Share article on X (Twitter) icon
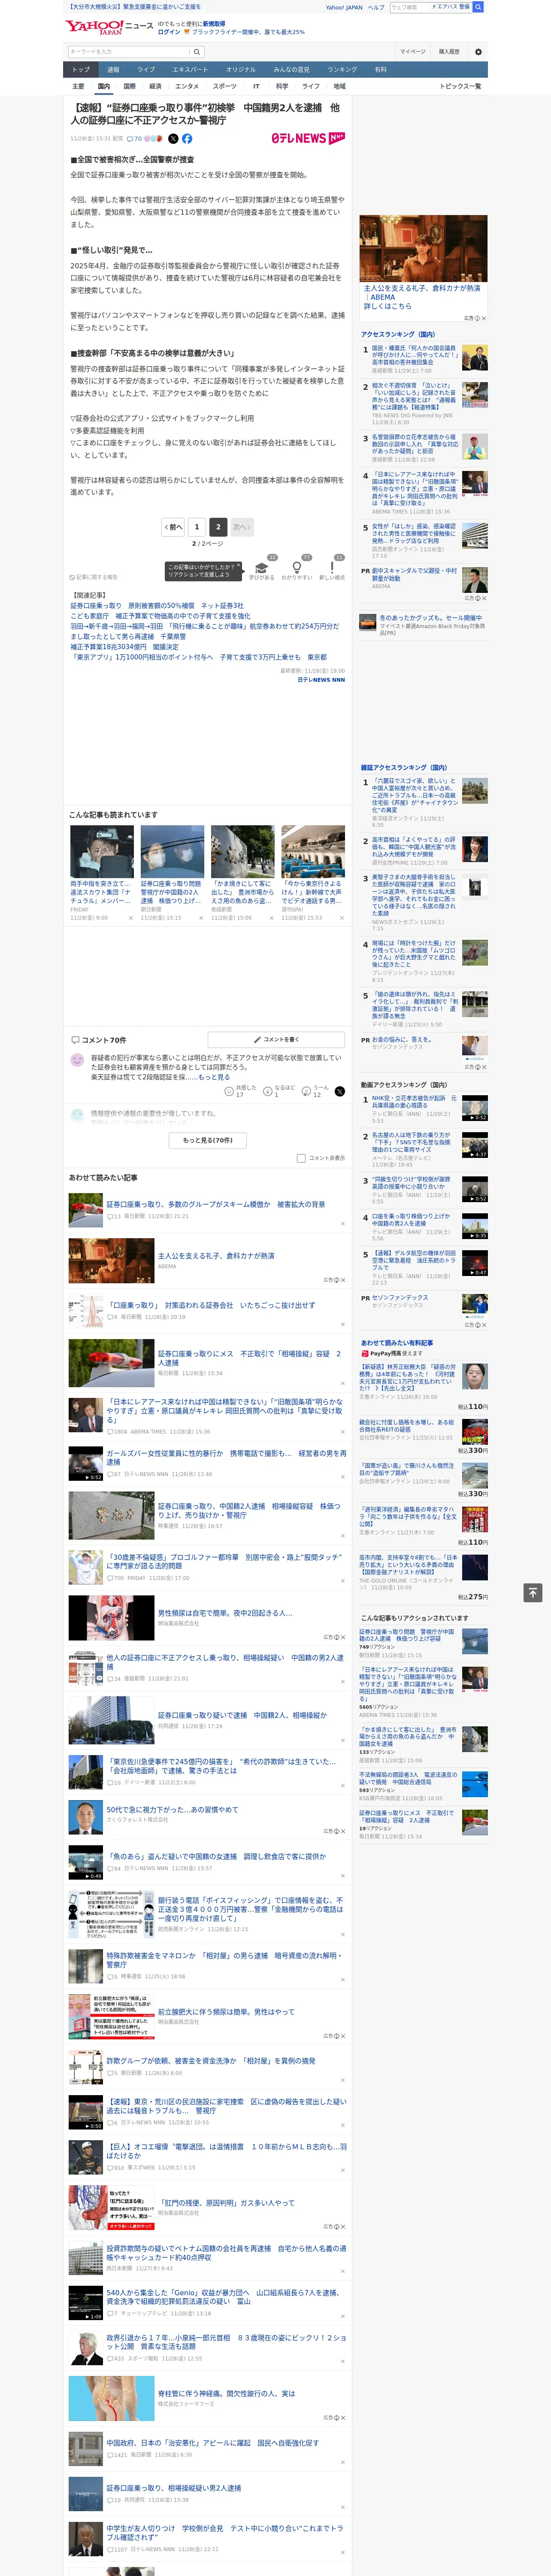 pos(173,139)
